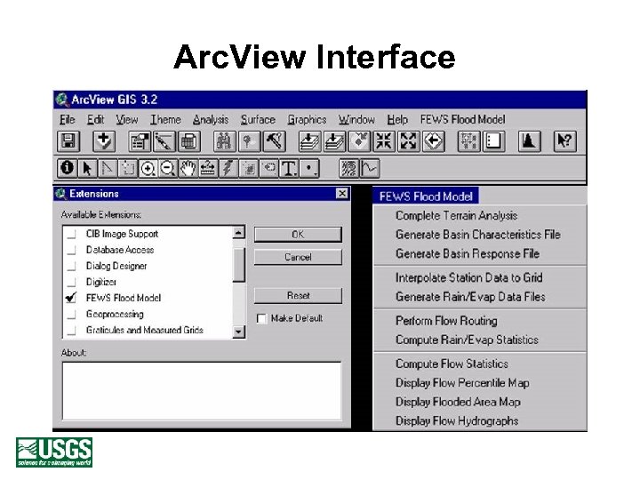Check Graticules and Measured Grids extension
This screenshot has height=480, width=640.
click(71, 331)
